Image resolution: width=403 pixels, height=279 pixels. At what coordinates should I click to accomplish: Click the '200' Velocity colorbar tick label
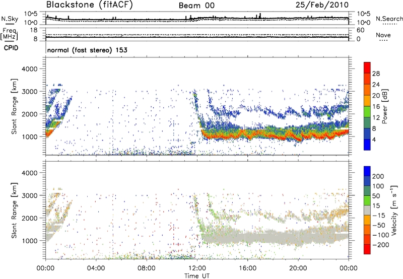point(378,176)
